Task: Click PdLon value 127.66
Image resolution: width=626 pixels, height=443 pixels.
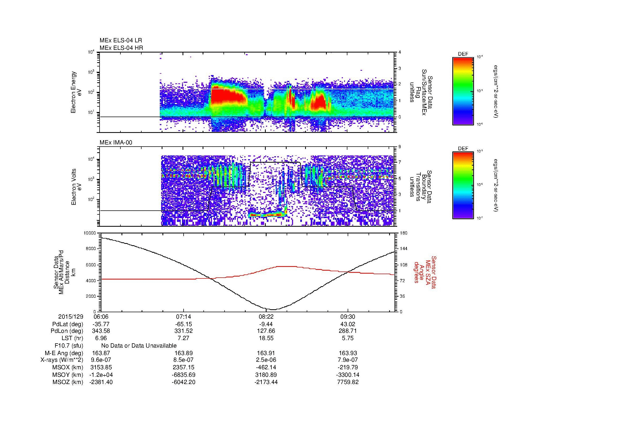Action: (266, 331)
